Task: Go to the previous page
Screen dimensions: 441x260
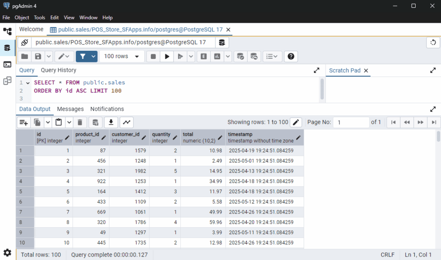Action: pos(407,122)
